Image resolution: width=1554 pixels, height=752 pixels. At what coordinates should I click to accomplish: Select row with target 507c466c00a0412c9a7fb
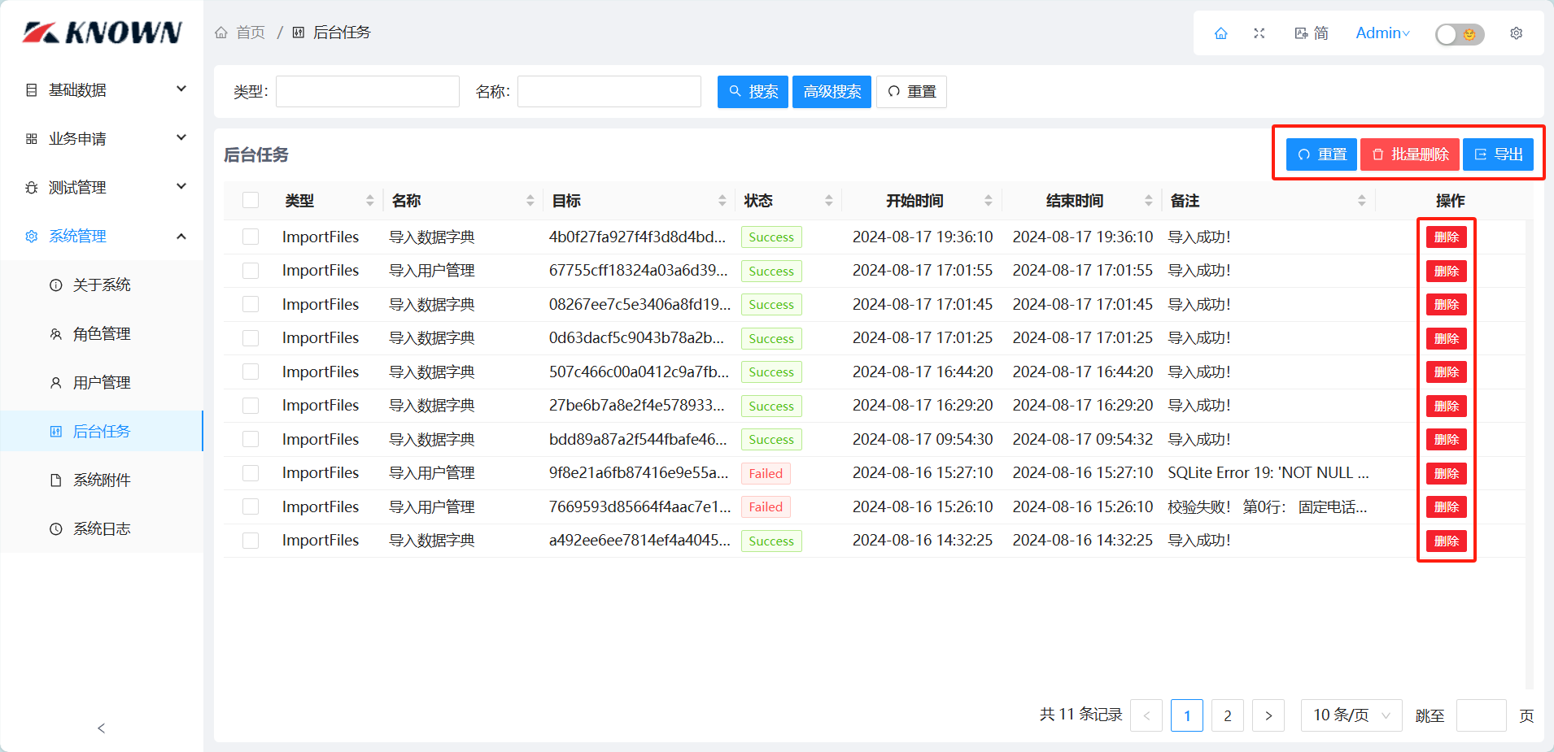tap(251, 372)
